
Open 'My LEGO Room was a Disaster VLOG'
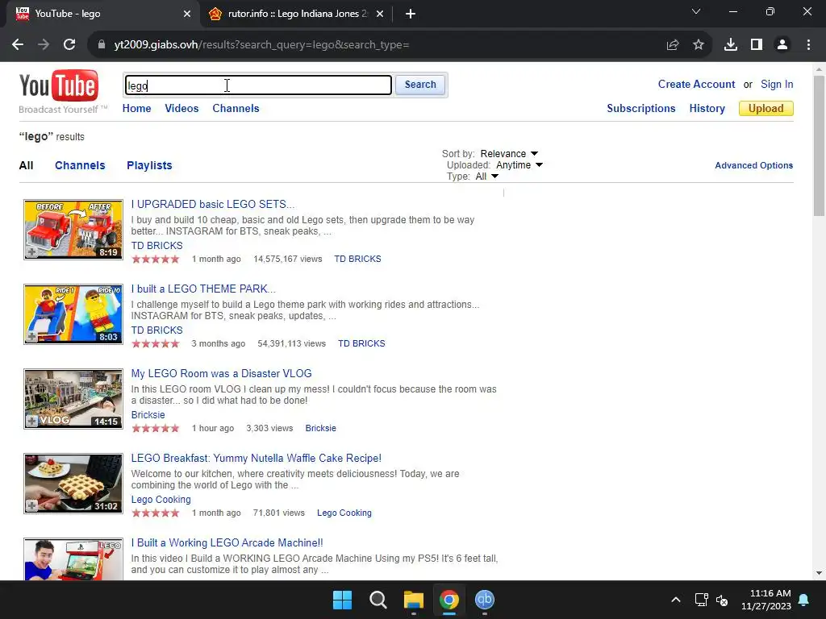[221, 374]
